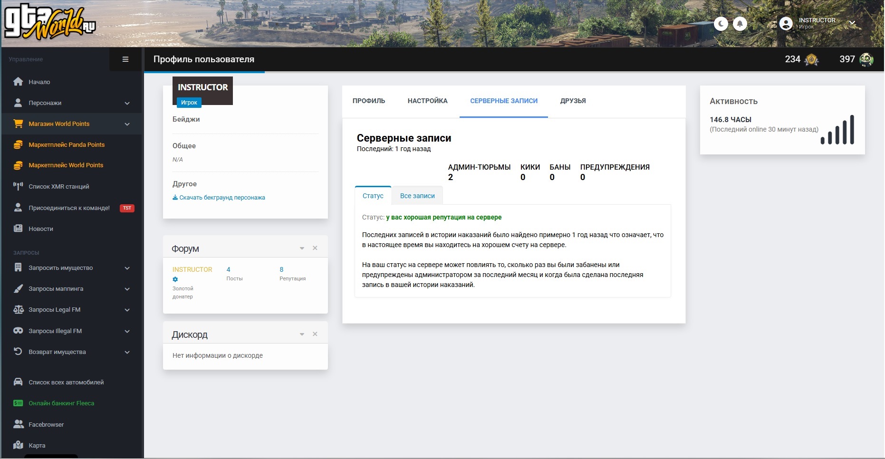885x459 pixels.
Task: Expand the Запросы Legal FM chevron
Action: click(x=127, y=310)
